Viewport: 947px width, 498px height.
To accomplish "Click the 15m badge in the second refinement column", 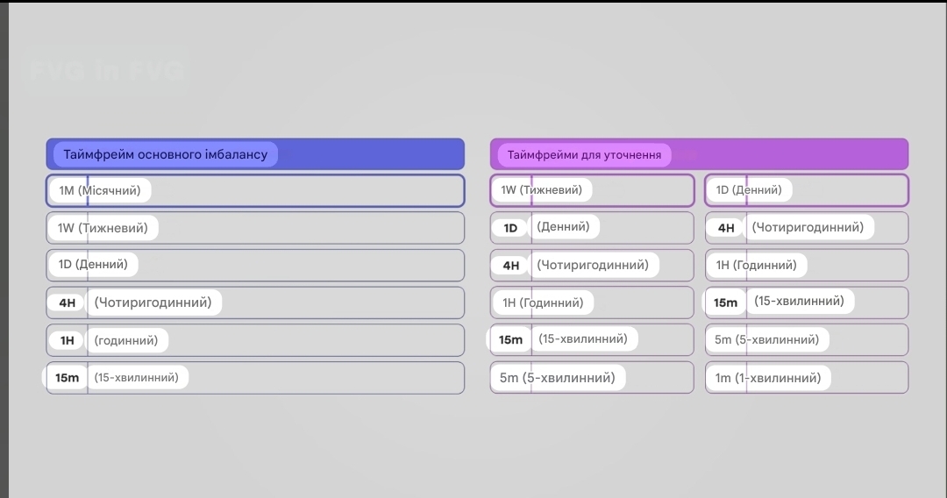I will click(x=726, y=302).
